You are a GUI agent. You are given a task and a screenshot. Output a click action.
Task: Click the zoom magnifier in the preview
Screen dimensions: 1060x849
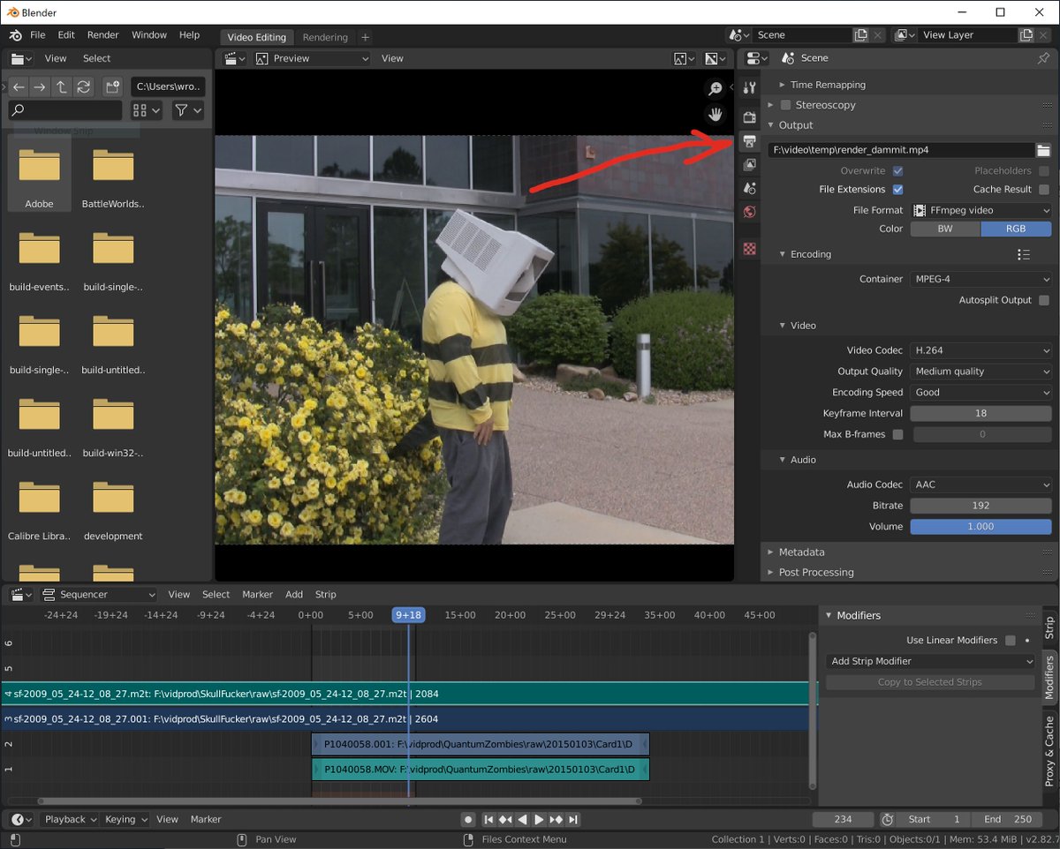pos(715,88)
